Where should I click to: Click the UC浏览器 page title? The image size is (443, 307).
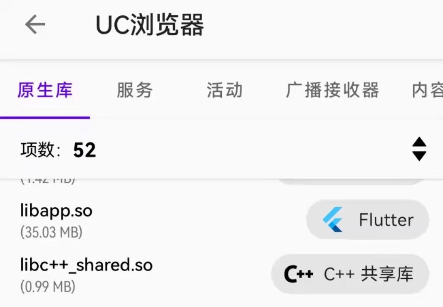(x=150, y=25)
